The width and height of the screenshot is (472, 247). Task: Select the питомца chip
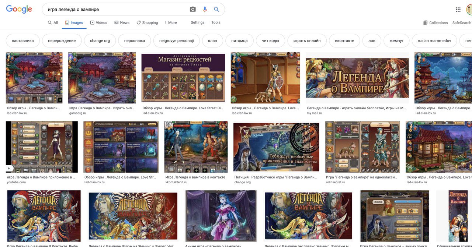click(239, 41)
